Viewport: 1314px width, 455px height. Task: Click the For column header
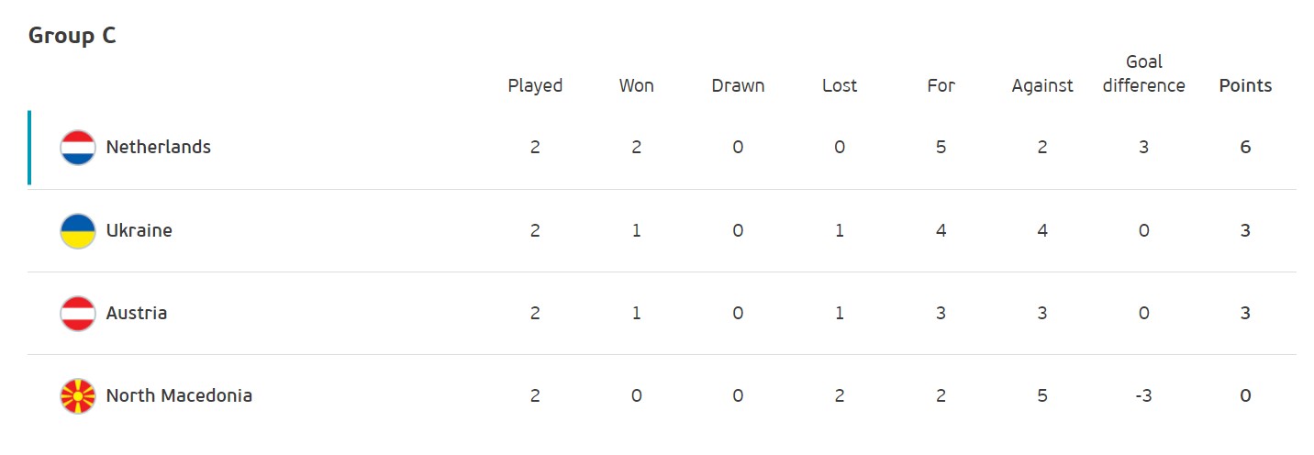(x=941, y=85)
